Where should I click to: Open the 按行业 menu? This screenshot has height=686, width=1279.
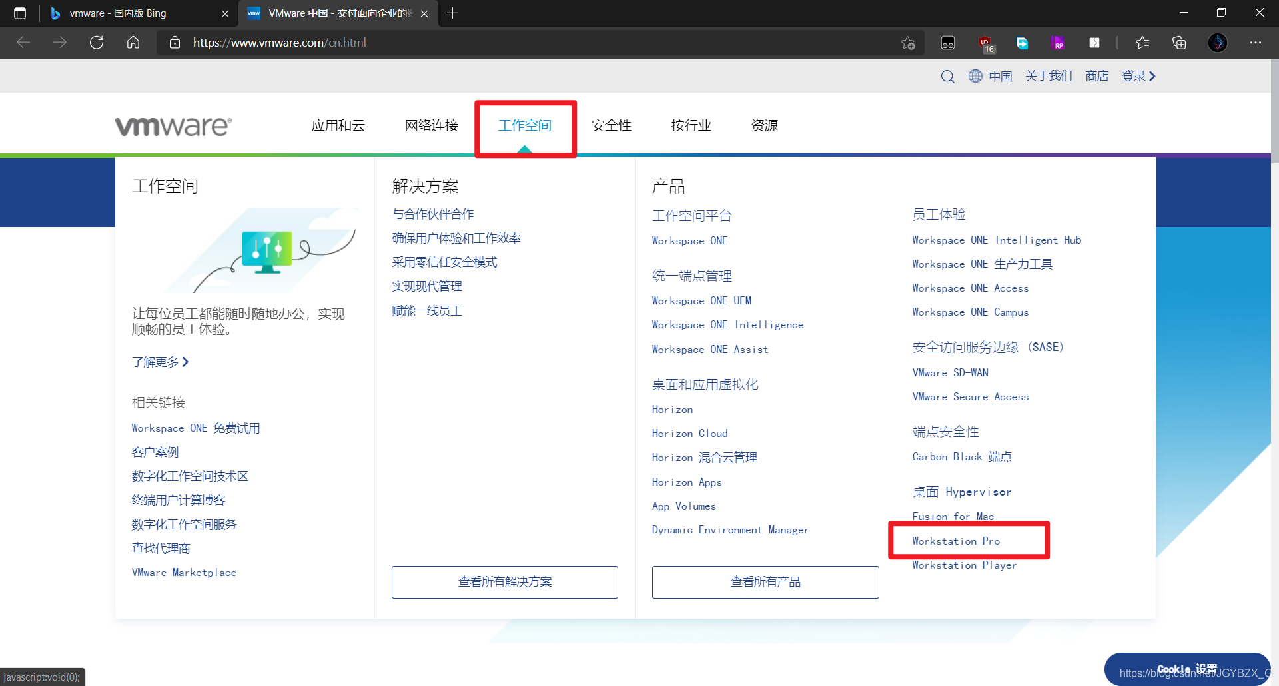691,125
